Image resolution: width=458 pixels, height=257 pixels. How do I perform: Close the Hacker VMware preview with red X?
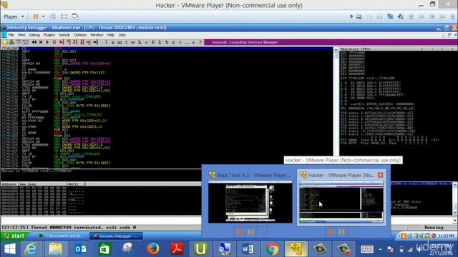tap(380, 175)
